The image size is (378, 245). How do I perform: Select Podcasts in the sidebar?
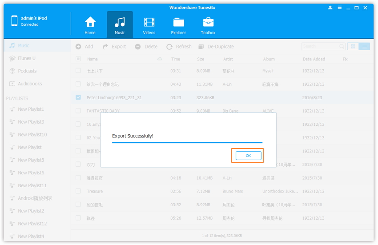pos(27,71)
